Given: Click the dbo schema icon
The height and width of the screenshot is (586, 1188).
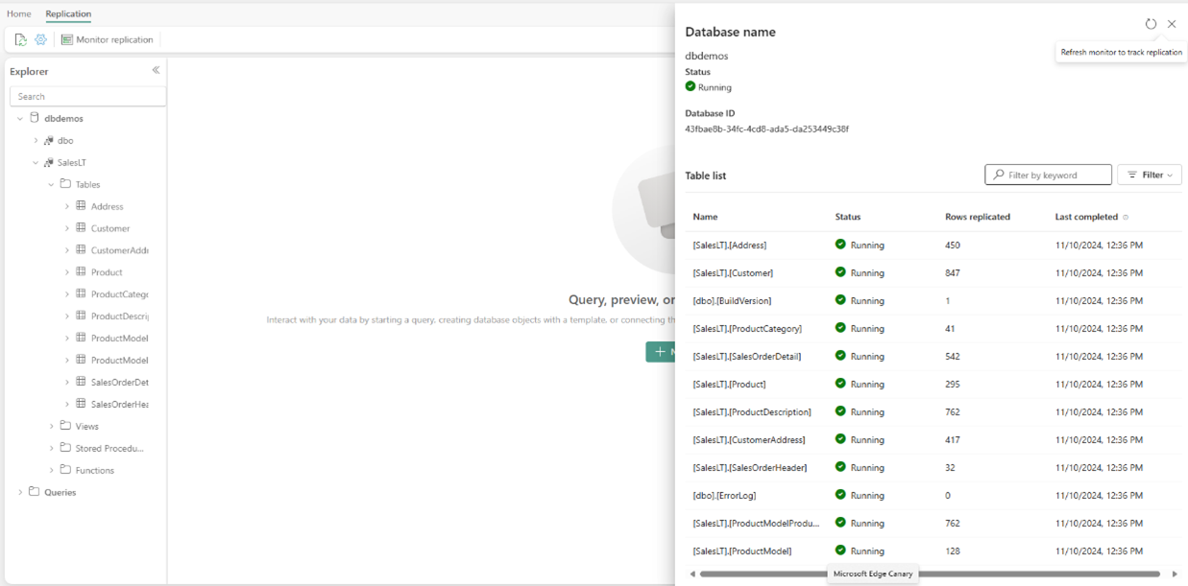Looking at the screenshot, I should point(49,140).
